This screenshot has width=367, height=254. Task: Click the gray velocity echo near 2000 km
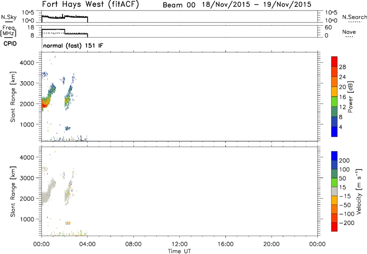(45, 197)
